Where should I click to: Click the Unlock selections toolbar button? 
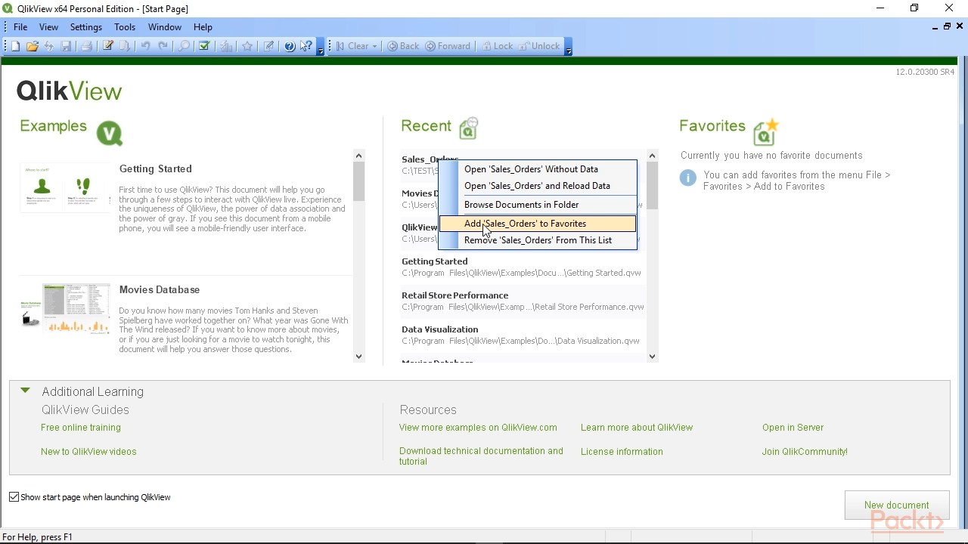point(538,46)
